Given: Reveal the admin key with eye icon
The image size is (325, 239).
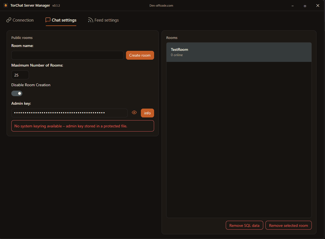Looking at the screenshot, I should click(x=134, y=112).
